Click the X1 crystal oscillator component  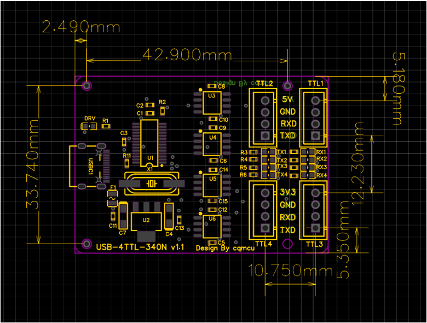(152, 184)
